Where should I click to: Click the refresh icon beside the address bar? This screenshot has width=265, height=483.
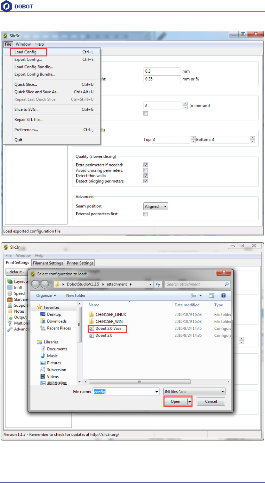[158, 284]
